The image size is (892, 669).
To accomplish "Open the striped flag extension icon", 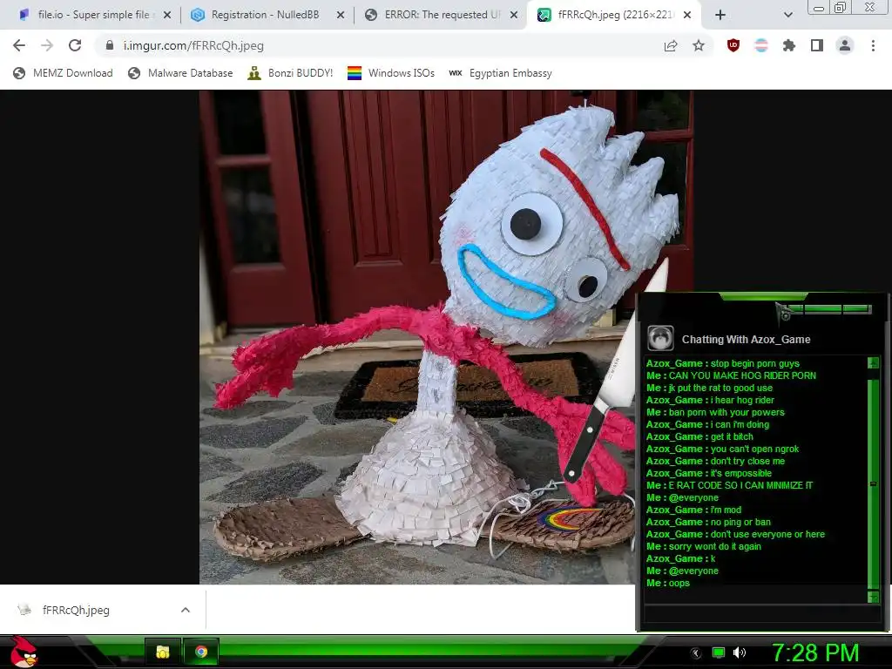I will [x=761, y=45].
